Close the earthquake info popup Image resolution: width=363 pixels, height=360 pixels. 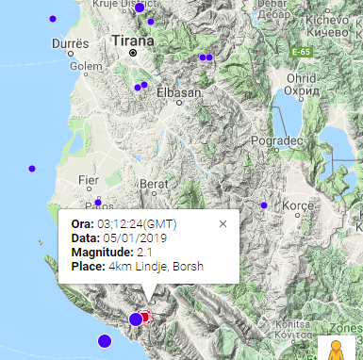pyautogui.click(x=223, y=224)
